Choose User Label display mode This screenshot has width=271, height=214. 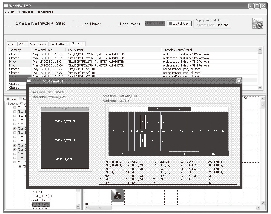(x=222, y=25)
